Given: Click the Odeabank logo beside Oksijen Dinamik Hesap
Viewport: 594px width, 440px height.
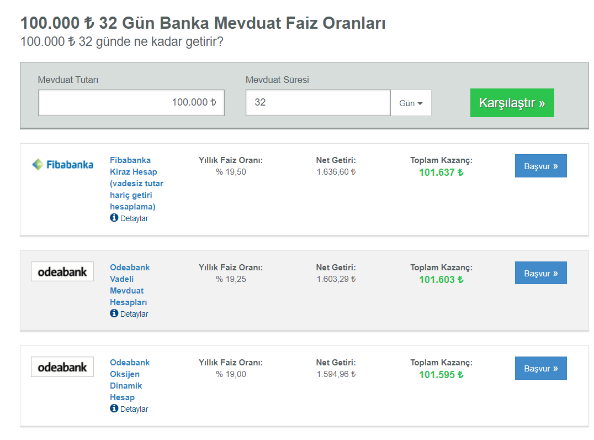Looking at the screenshot, I should pyautogui.click(x=62, y=367).
